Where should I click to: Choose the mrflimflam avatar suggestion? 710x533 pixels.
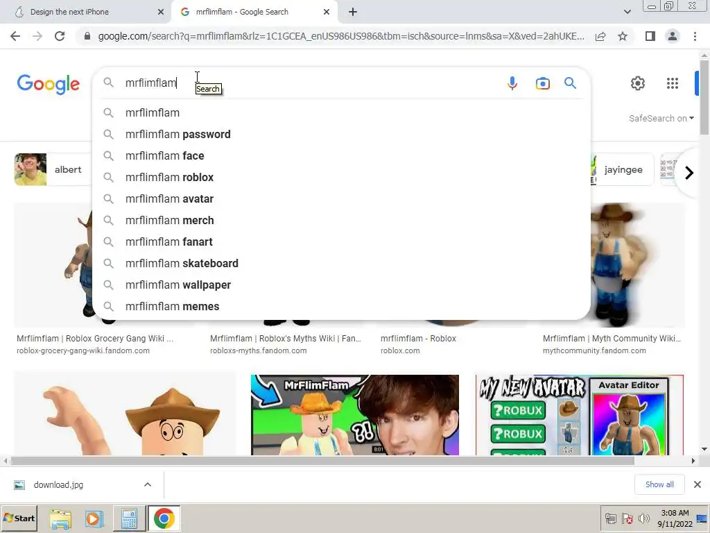click(341, 199)
